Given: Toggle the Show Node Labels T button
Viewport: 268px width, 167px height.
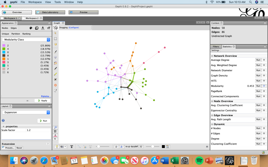Looking at the screenshot, I should point(71,147).
